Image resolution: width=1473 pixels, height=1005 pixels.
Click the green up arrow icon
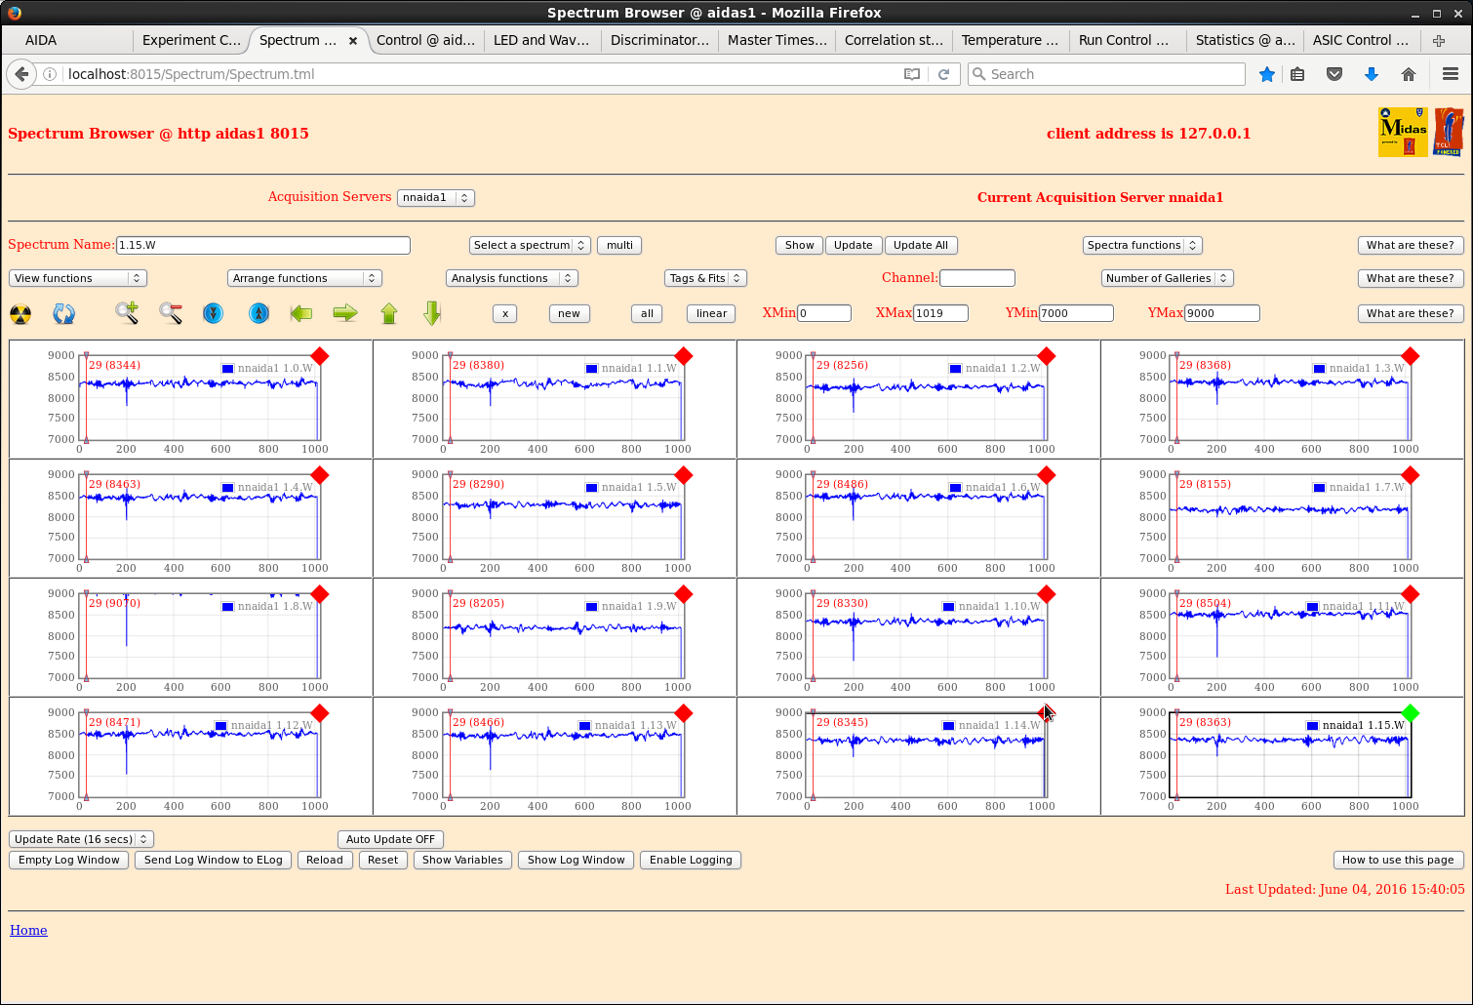[x=389, y=313]
